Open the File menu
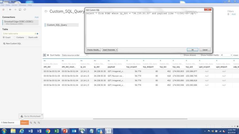 (x=2, y=5)
